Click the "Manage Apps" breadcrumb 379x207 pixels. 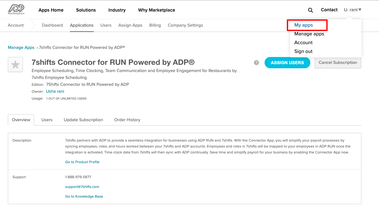click(x=21, y=47)
